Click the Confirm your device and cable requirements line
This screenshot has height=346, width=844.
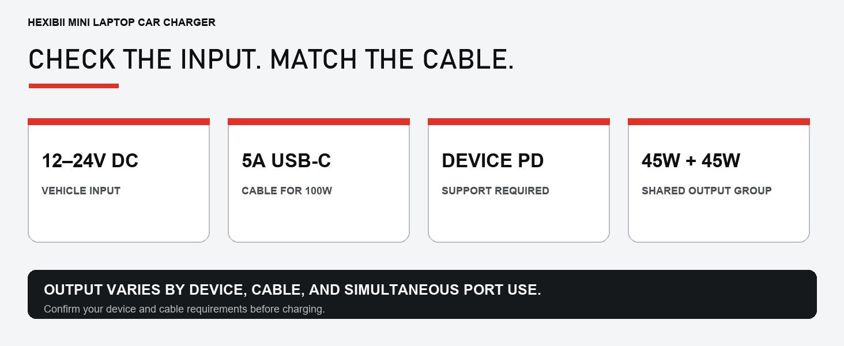pos(184,309)
